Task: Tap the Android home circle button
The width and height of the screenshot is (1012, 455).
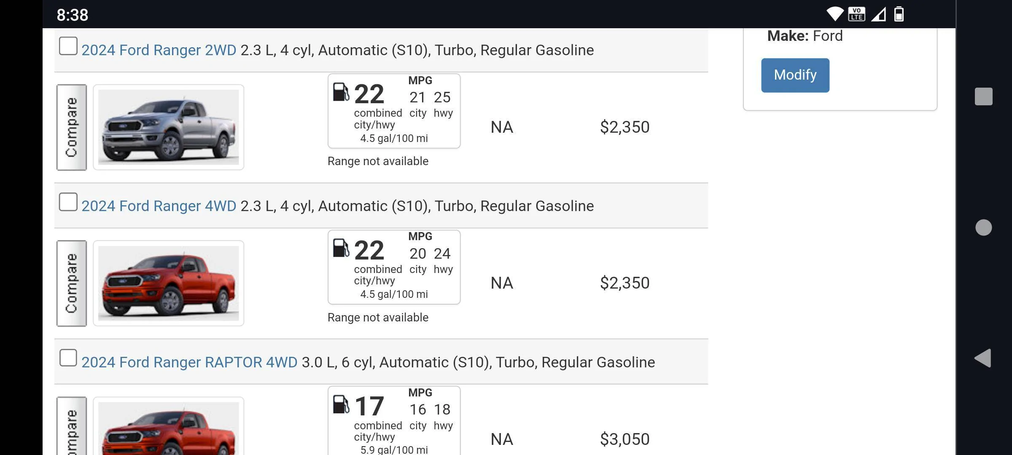Action: point(983,227)
